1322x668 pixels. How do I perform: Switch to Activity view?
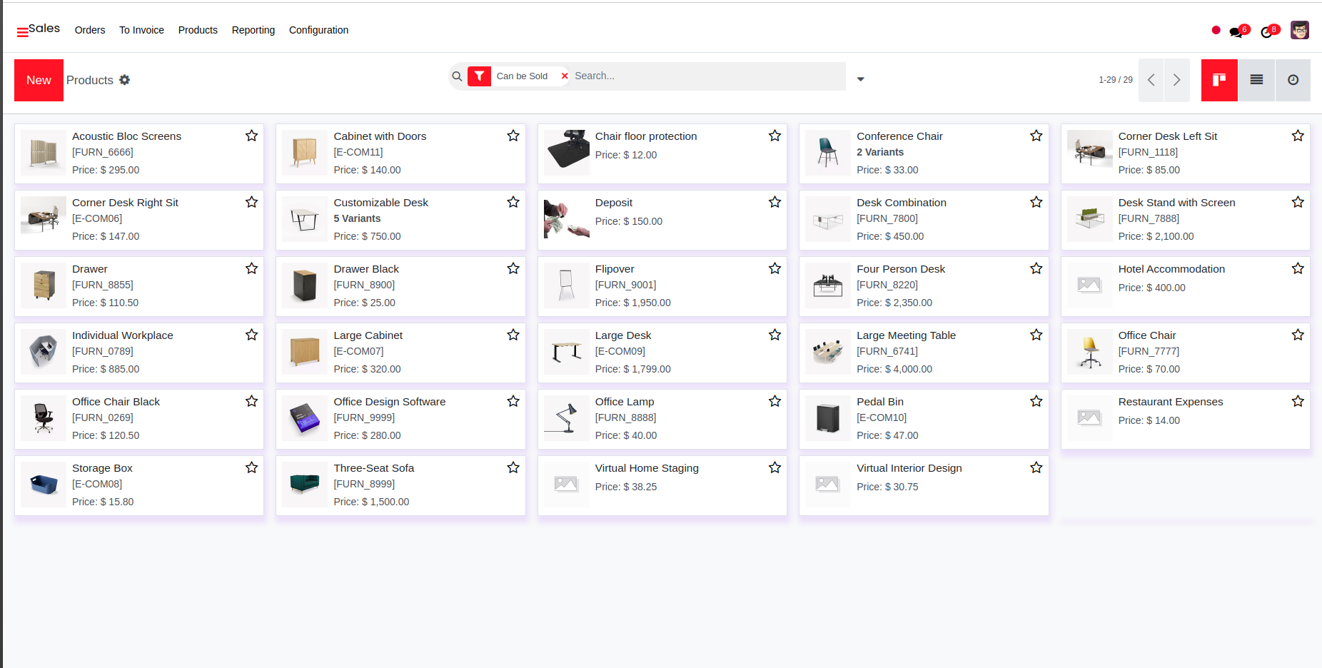coord(1293,80)
